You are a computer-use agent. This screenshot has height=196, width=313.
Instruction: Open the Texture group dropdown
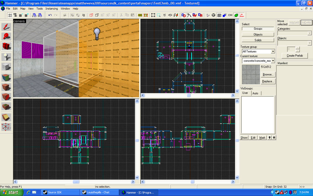pos(273,51)
